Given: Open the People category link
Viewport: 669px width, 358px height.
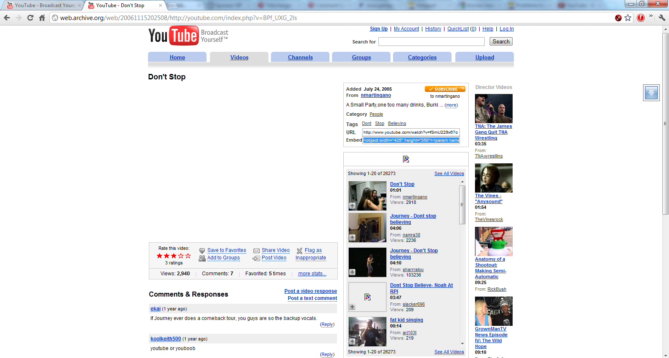Looking at the screenshot, I should 376,114.
